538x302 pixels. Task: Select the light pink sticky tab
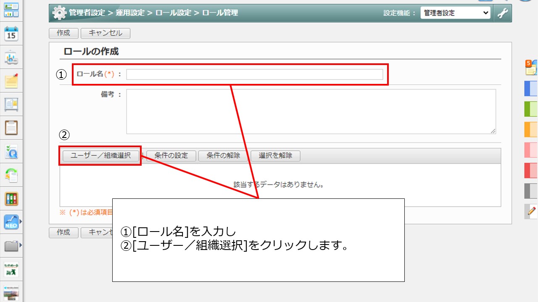[531, 150]
